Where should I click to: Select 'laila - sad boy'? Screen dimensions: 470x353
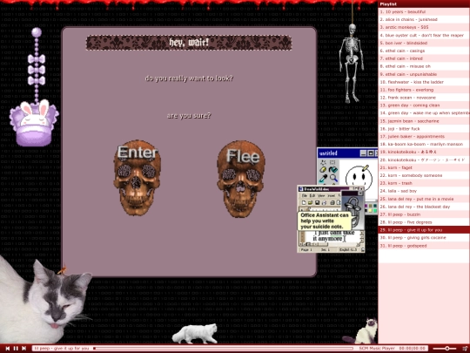point(424,191)
